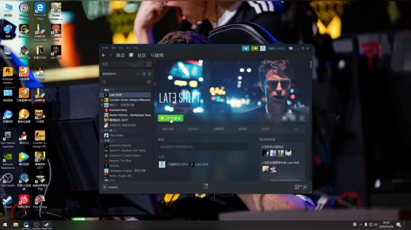Screen dimensions: 411x230
Task: Show Late Shift game info icon
Action: pyautogui.click(x=293, y=118)
